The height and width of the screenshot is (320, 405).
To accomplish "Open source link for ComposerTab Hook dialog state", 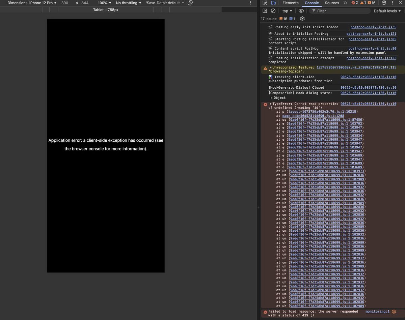I will point(368,93).
